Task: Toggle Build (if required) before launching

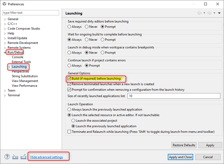Action: tap(69, 79)
